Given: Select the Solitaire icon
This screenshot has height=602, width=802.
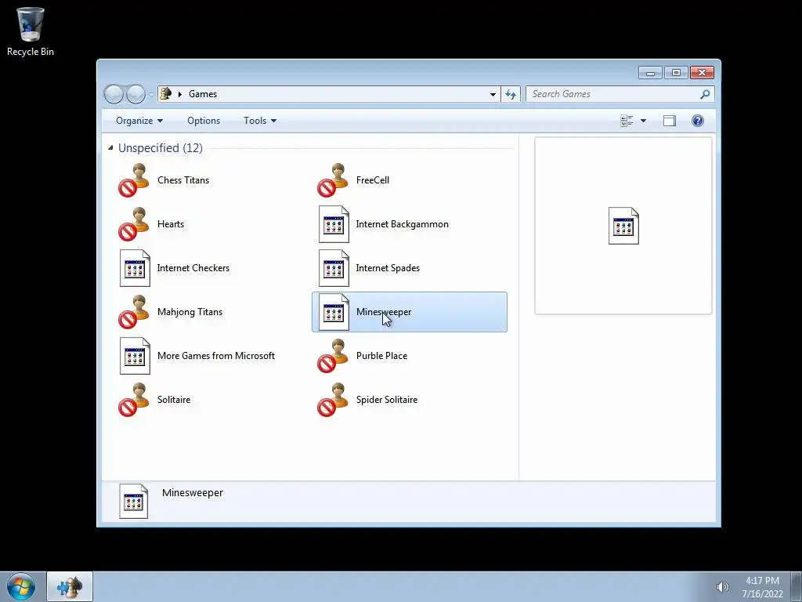Looking at the screenshot, I should [134, 400].
